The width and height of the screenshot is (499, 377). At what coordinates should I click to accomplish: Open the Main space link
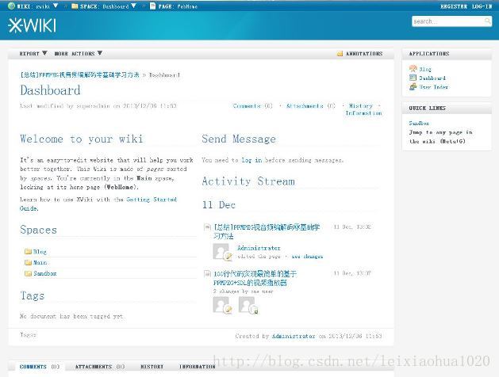[x=40, y=262]
